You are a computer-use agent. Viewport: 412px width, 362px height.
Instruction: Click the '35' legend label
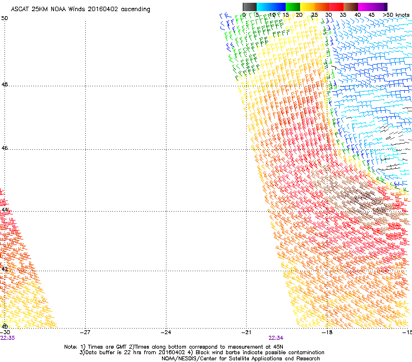343,15
